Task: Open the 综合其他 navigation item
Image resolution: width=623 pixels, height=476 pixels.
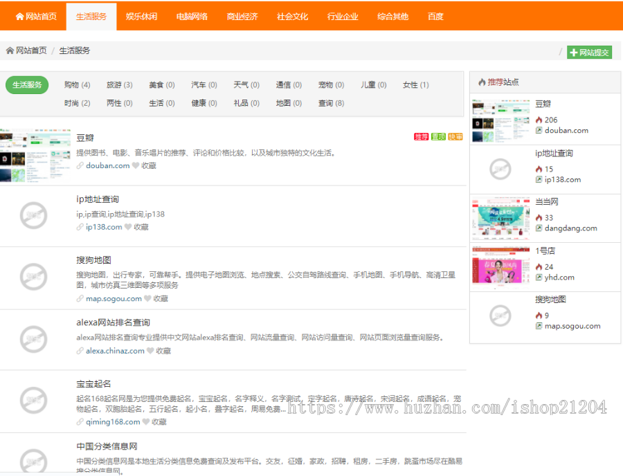Action: point(393,17)
